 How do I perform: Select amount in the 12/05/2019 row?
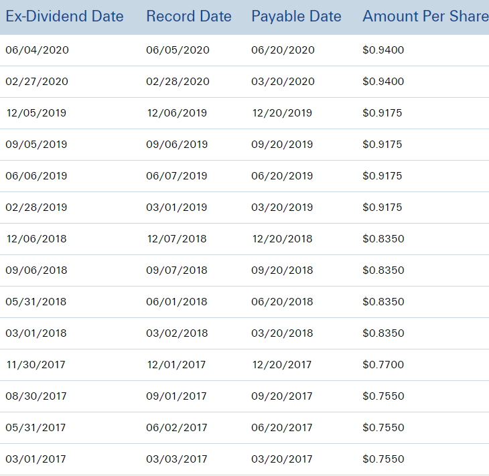click(x=382, y=113)
